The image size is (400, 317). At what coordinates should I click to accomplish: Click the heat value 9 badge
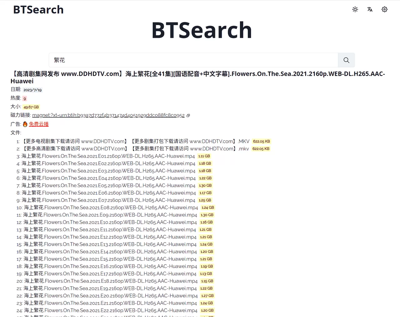click(x=24, y=98)
